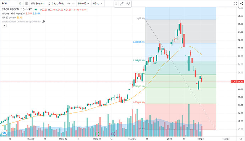Viewport: 245px width, 141px height.
Task: Open the Biểu đồ dropdown menu
Action: pyautogui.click(x=83, y=4)
